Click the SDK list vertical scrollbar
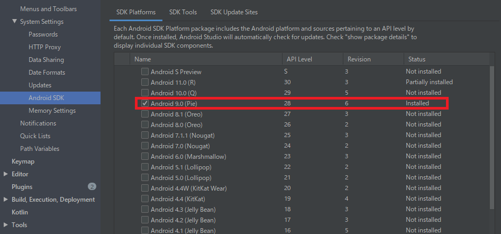This screenshot has height=234, width=501. tap(492, 138)
